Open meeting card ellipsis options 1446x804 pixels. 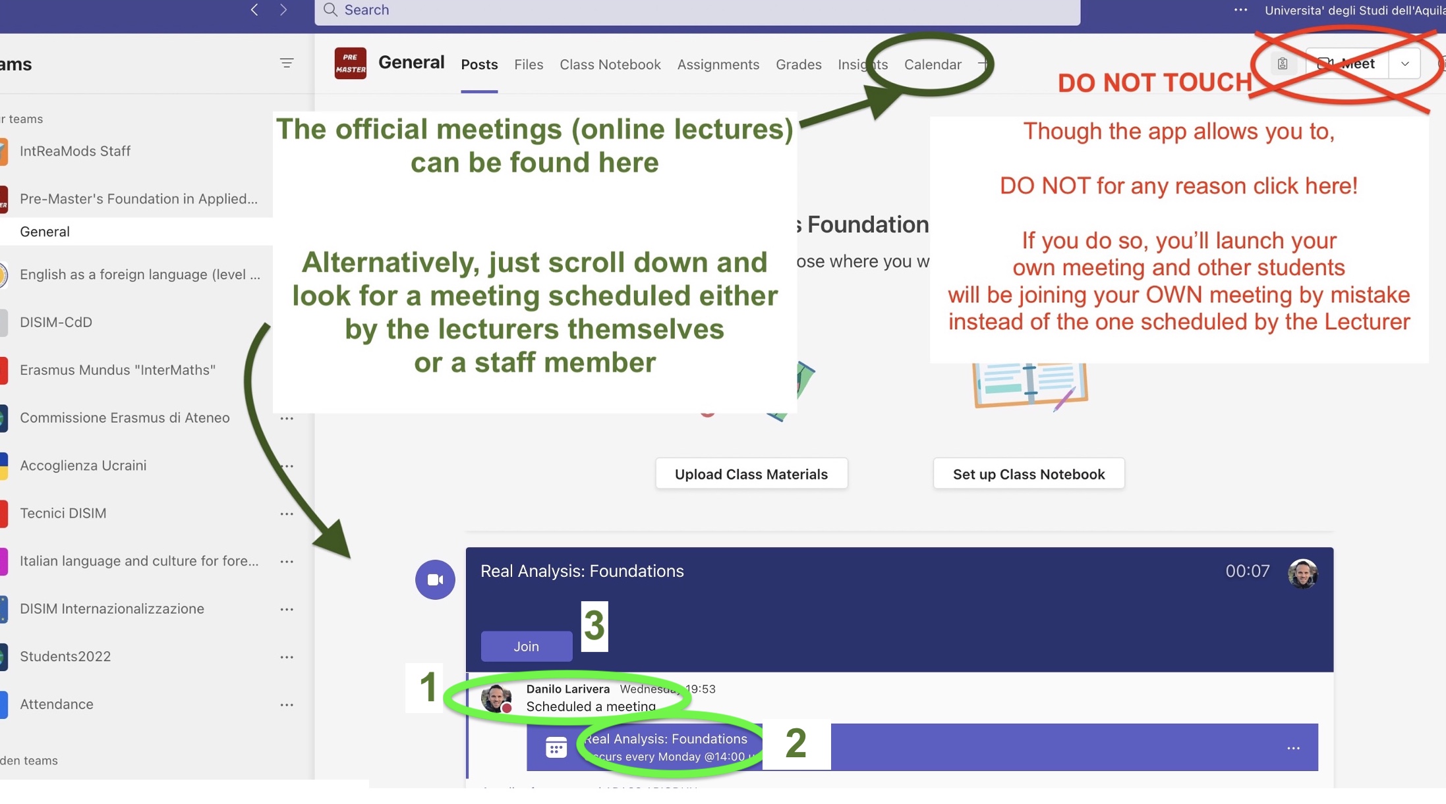click(1293, 748)
